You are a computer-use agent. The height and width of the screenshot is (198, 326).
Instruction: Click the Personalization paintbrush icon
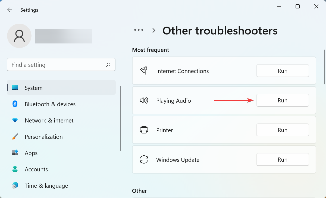(15, 136)
